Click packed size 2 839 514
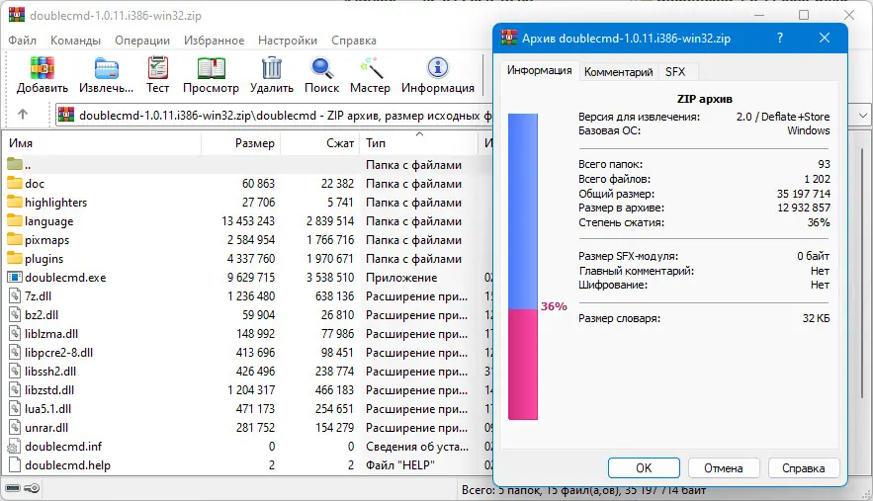This screenshot has width=873, height=501. [x=330, y=221]
